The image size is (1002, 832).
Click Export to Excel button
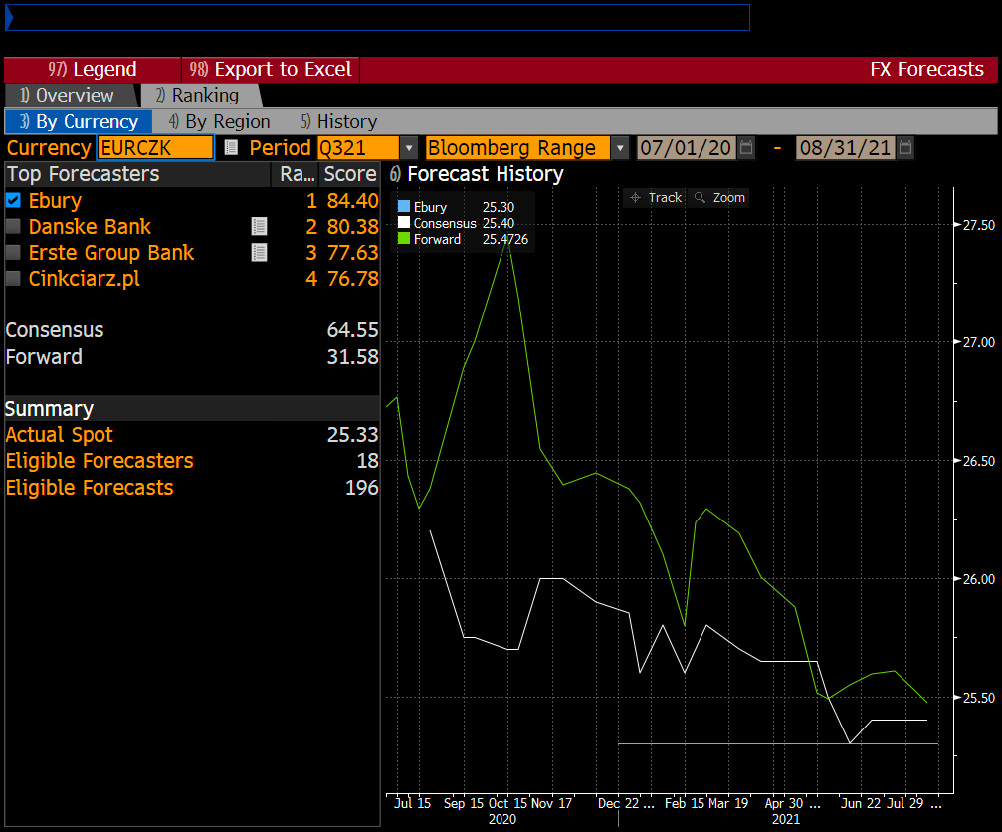click(271, 69)
